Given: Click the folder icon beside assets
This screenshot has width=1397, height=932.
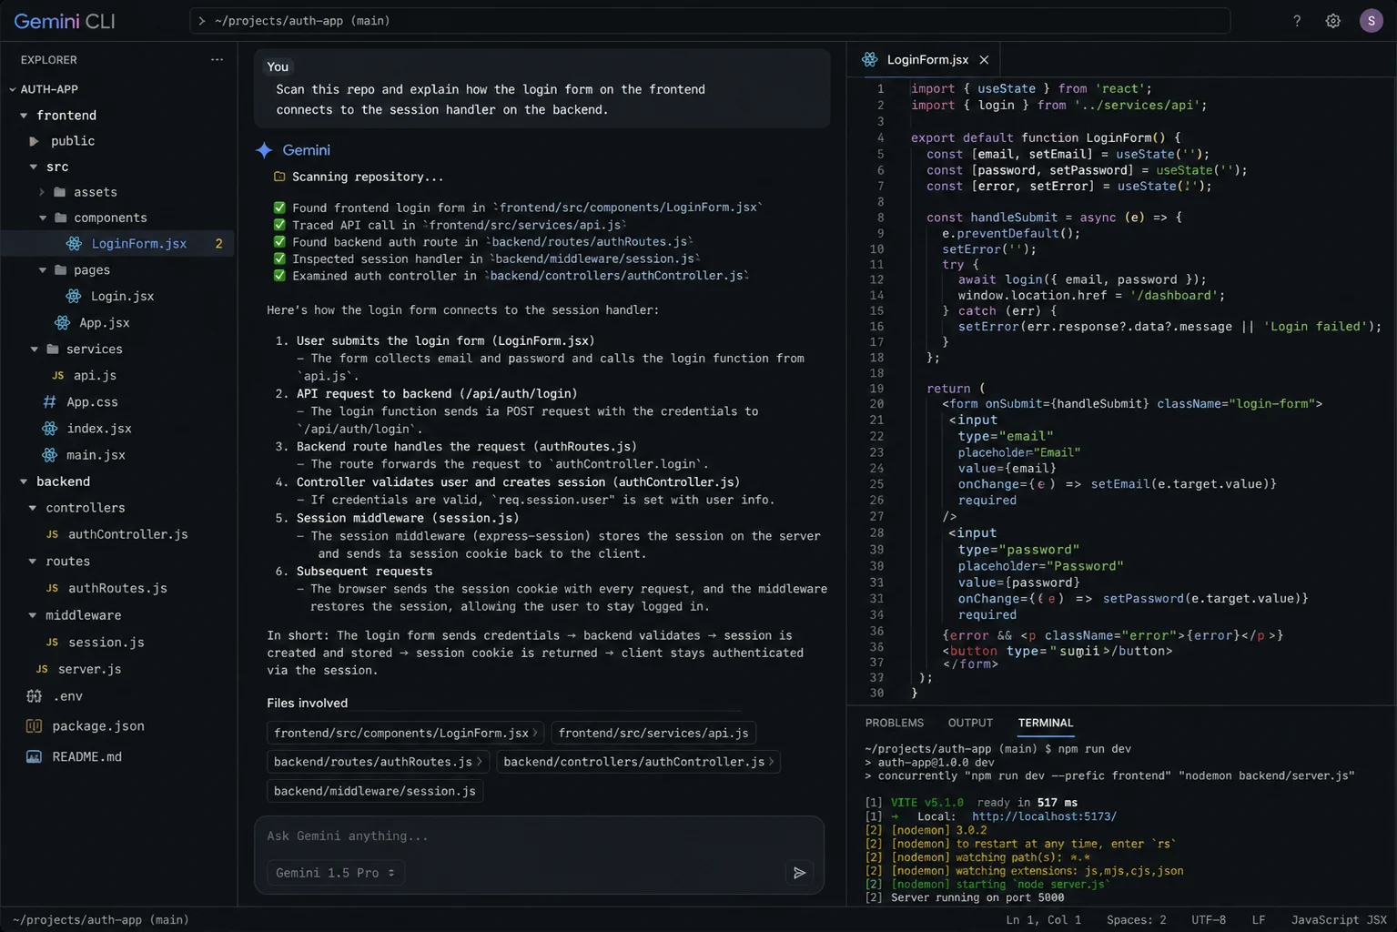Looking at the screenshot, I should pos(60,192).
